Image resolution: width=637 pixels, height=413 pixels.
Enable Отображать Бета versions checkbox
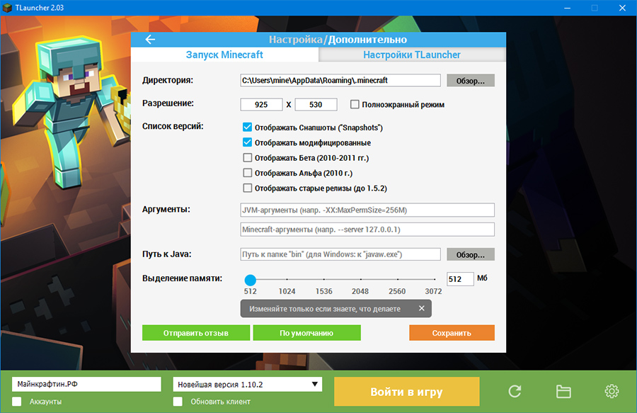tap(247, 158)
